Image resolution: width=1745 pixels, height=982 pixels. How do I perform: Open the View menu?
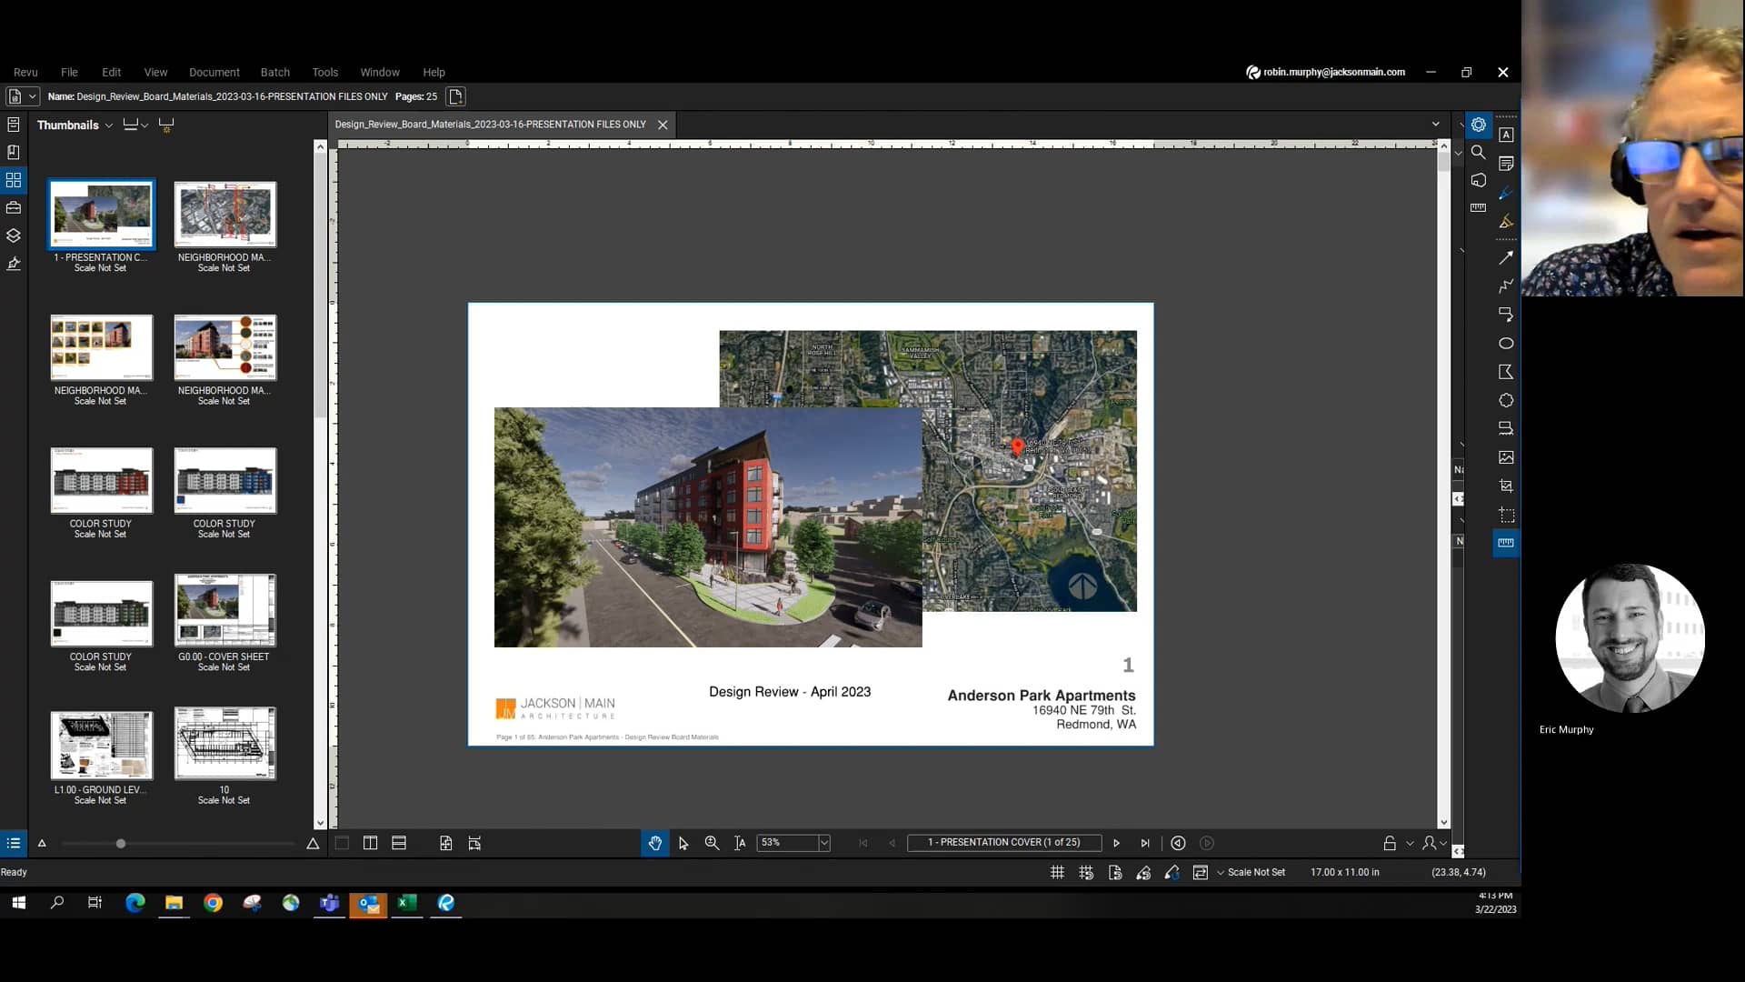coord(155,72)
